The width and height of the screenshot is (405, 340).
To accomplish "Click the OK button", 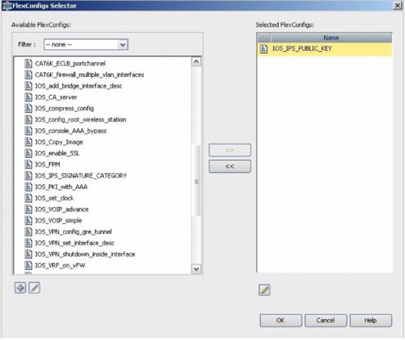I will click(x=281, y=321).
